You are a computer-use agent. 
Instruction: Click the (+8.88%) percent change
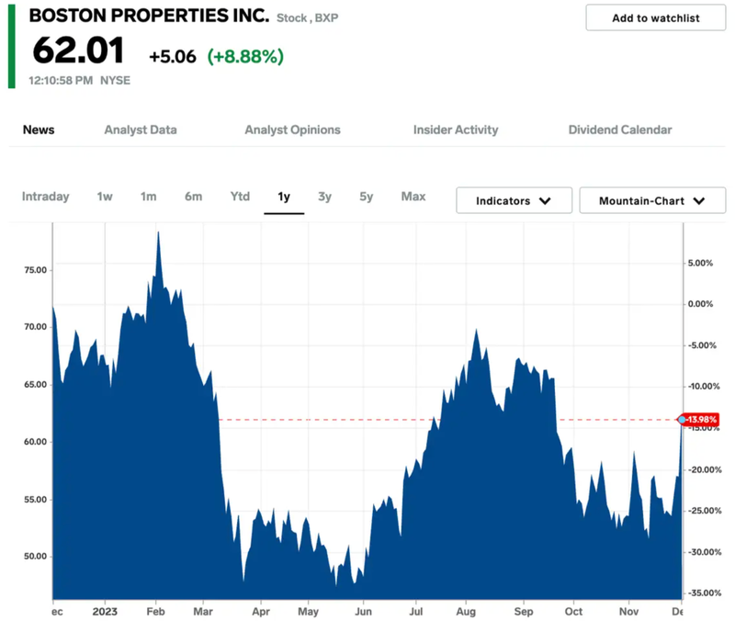click(245, 56)
